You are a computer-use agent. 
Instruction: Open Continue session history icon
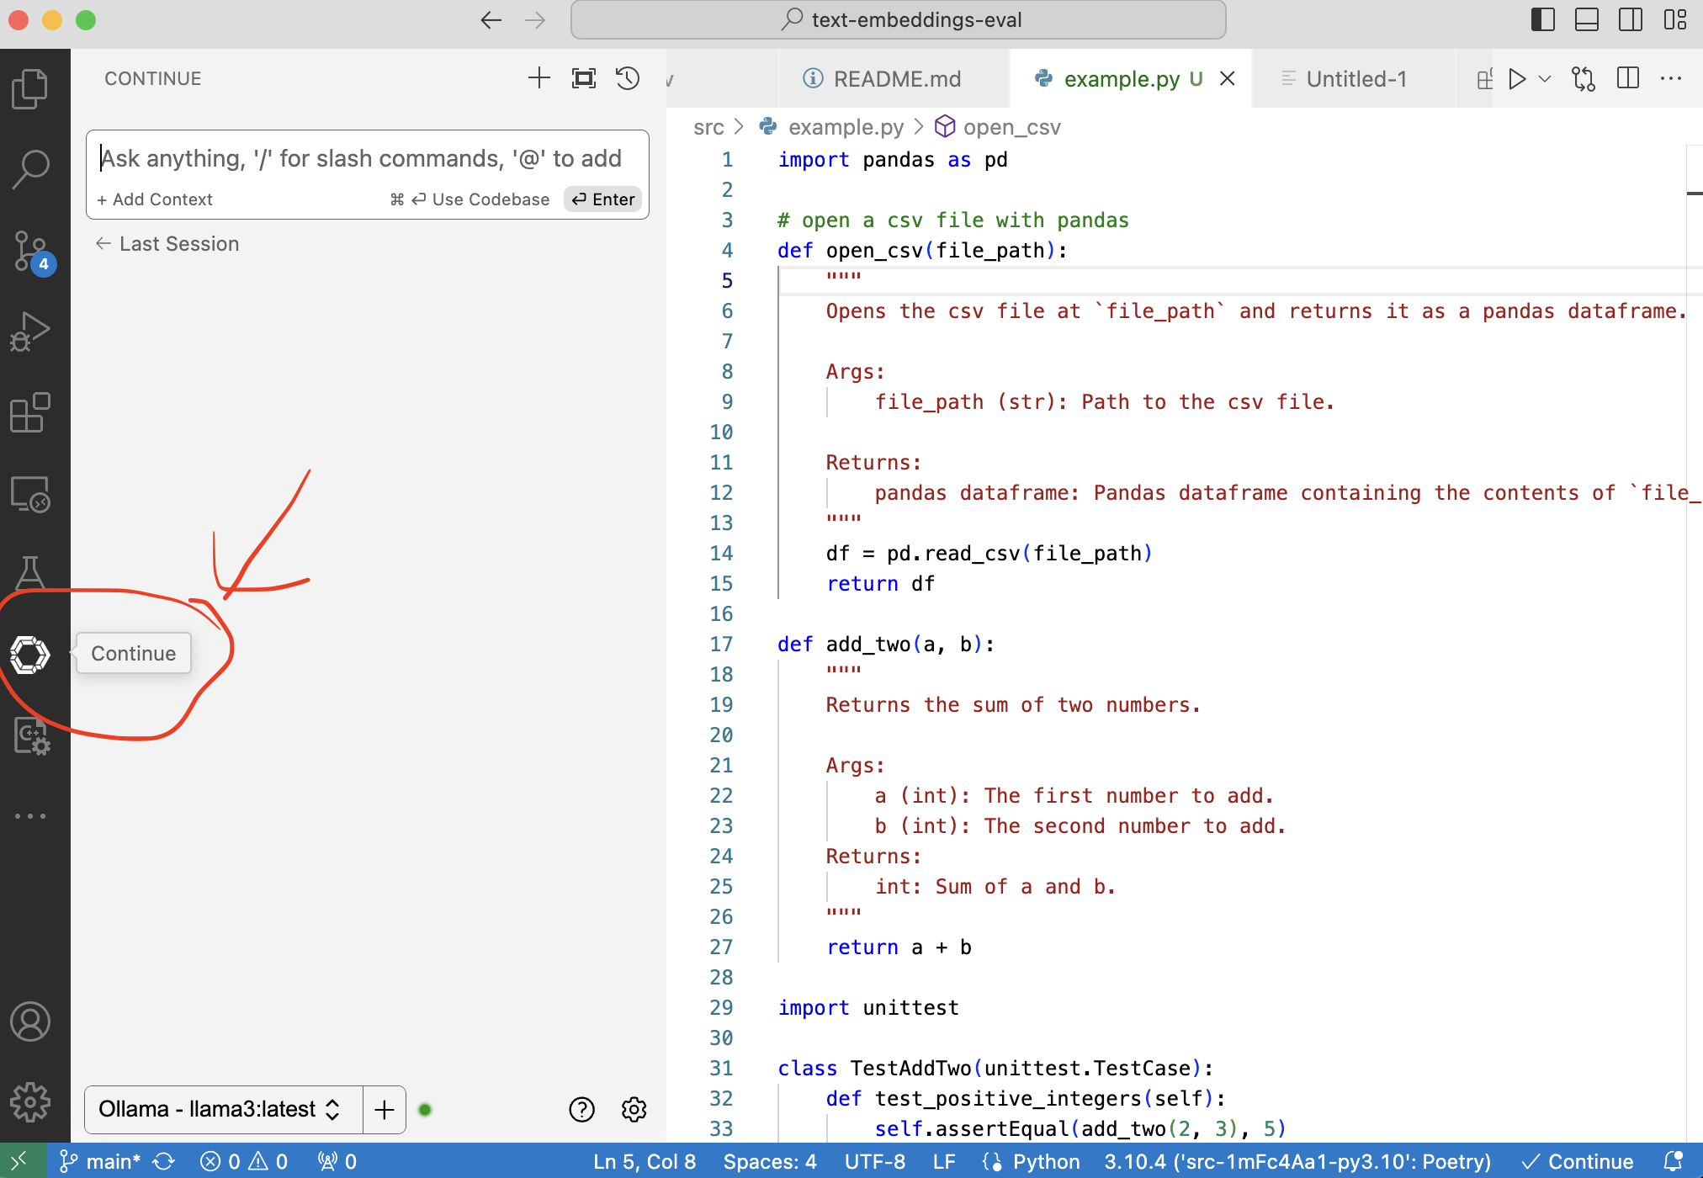coord(628,77)
